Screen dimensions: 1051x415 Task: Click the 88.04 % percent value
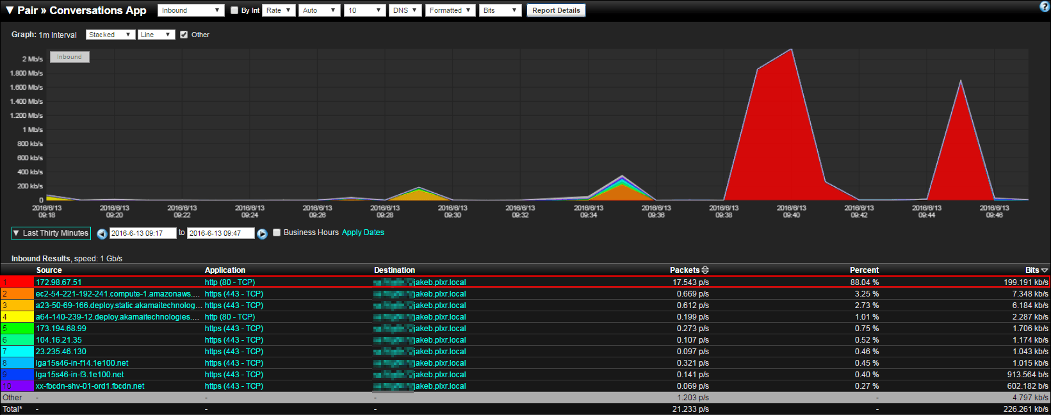865,282
